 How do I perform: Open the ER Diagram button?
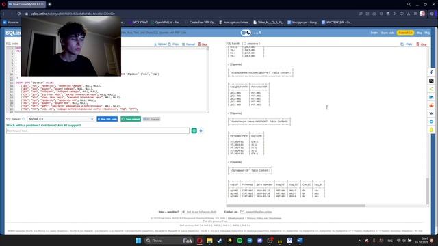coord(151,119)
